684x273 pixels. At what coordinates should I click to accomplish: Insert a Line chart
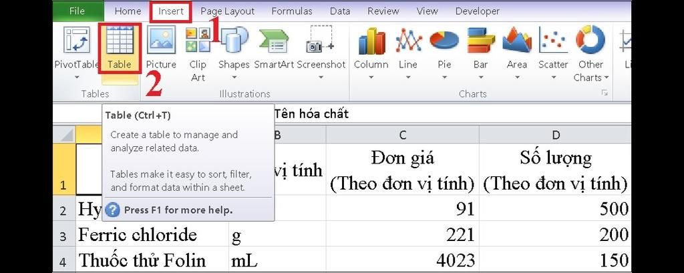tap(408, 48)
